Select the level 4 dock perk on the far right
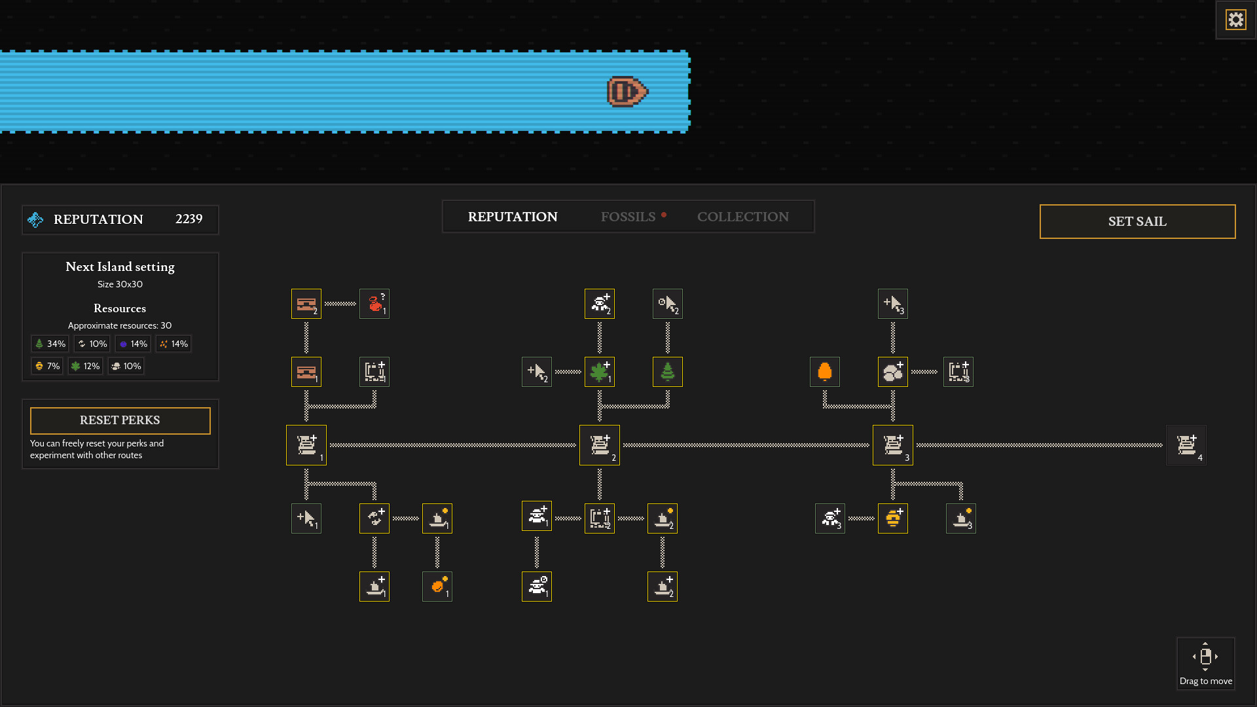1257x707 pixels. click(1186, 444)
